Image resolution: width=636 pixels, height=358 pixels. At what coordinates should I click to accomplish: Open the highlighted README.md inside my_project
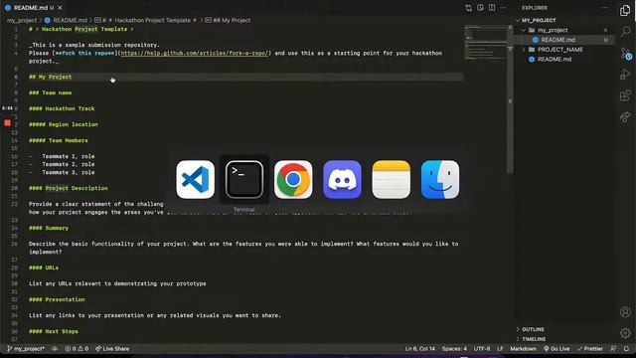(558, 40)
